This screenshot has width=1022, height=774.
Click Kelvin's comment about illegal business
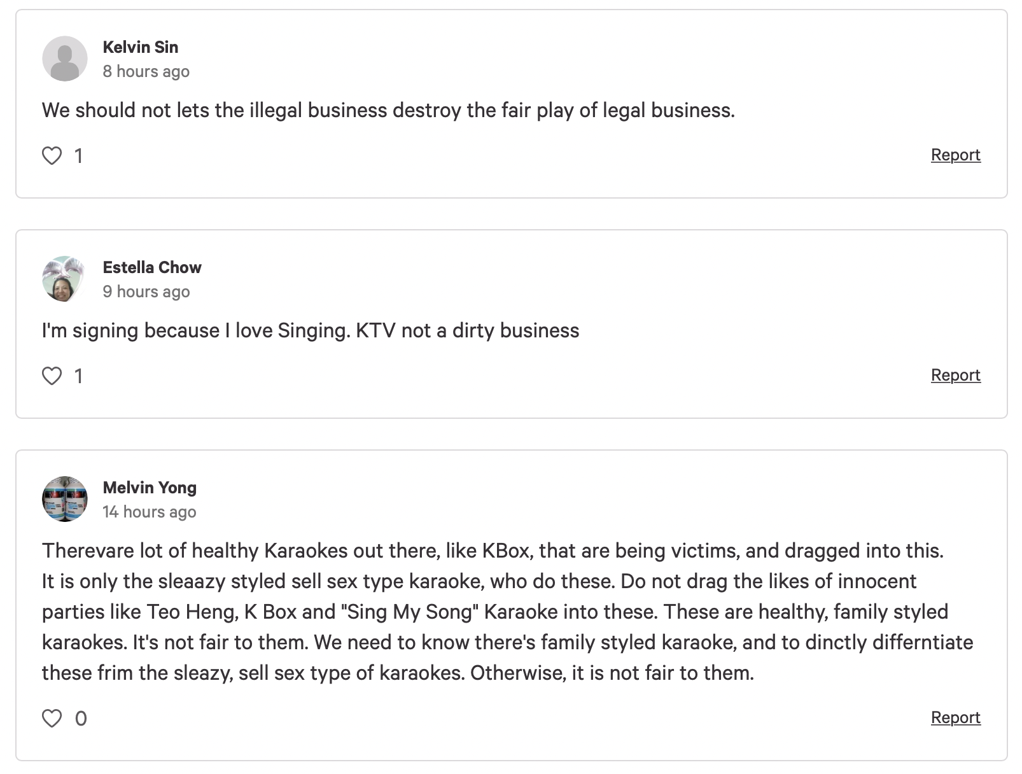click(388, 110)
